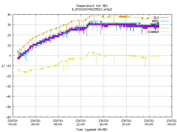Select the y-axis value -30

point(9,86)
